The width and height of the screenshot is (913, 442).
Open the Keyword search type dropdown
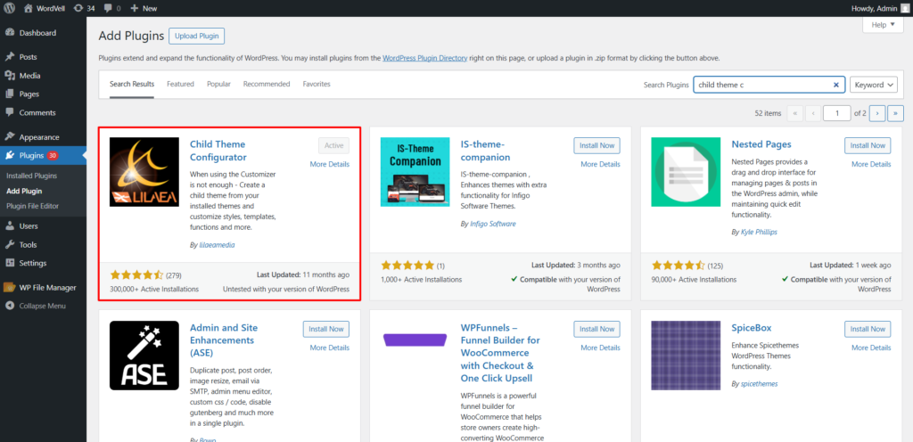tap(874, 85)
